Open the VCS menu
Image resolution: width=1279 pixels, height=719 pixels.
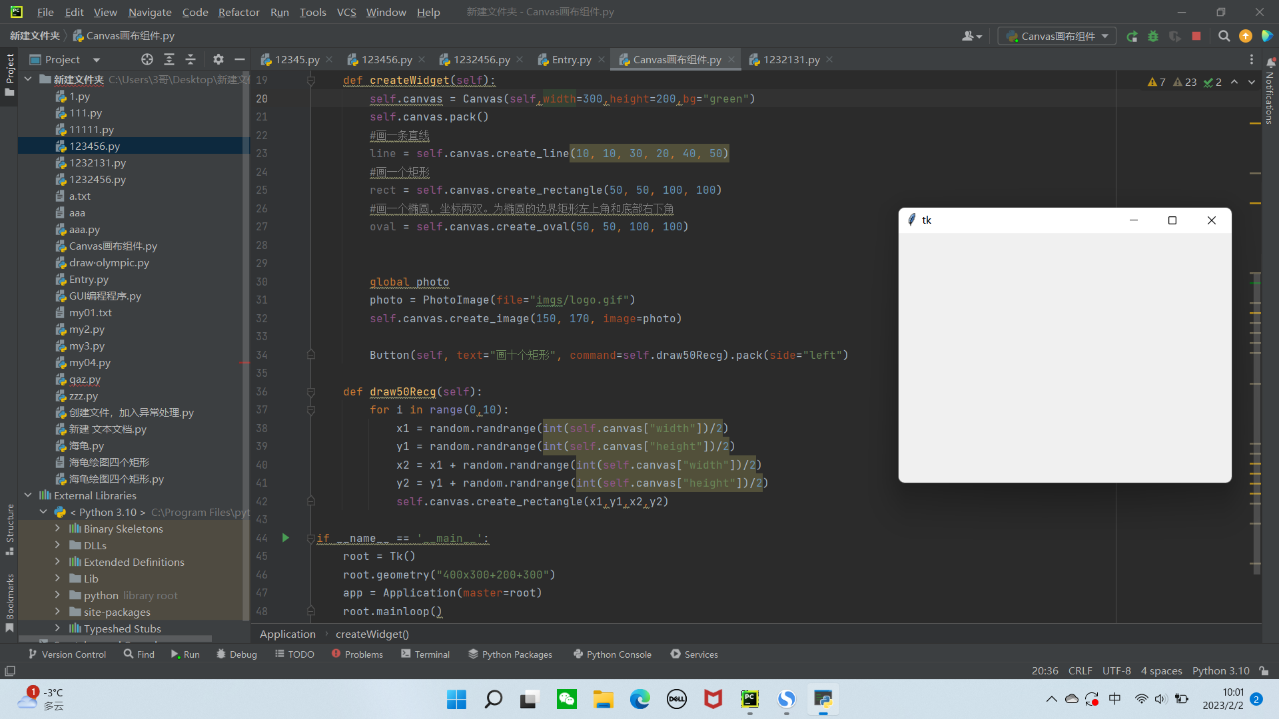point(346,12)
